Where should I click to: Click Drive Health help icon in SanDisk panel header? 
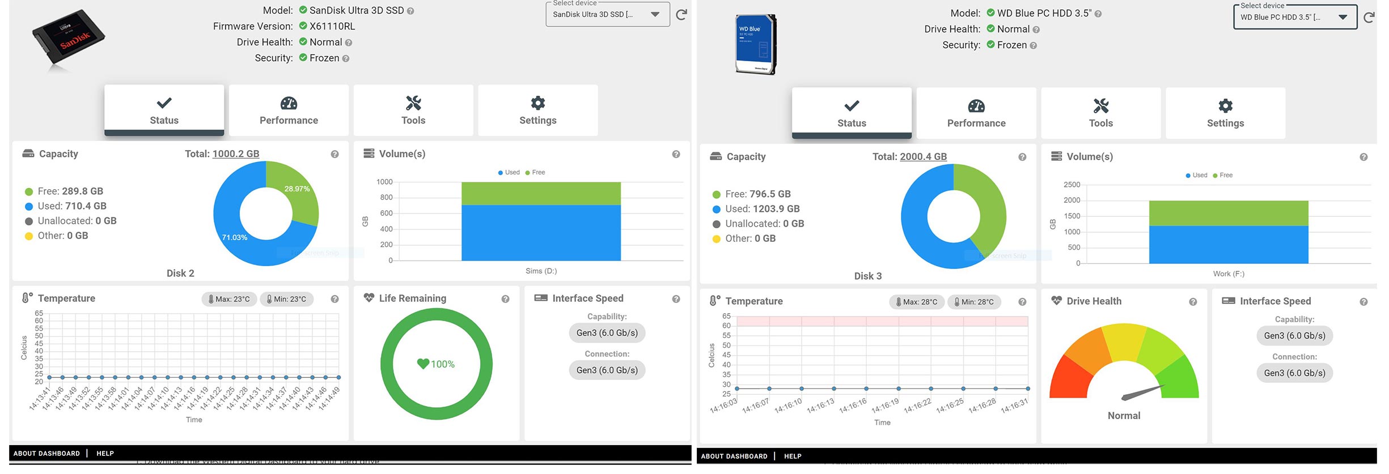pos(349,42)
